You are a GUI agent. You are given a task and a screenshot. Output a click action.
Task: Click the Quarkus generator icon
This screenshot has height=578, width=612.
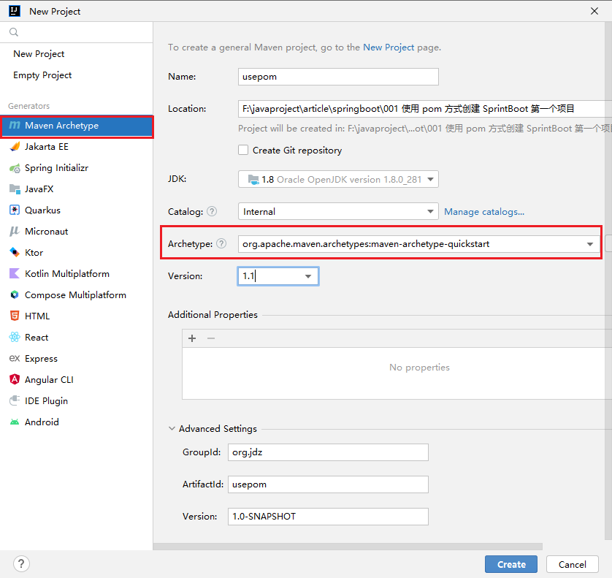[x=15, y=210]
